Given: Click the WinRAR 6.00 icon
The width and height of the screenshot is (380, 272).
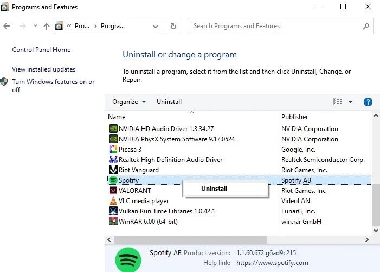Looking at the screenshot, I should [113, 221].
